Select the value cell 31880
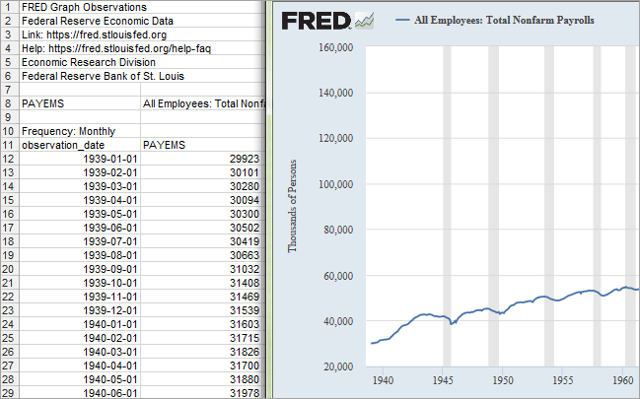The height and width of the screenshot is (399, 640). tap(203, 379)
